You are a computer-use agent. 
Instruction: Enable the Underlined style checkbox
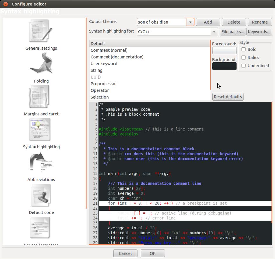244,66
